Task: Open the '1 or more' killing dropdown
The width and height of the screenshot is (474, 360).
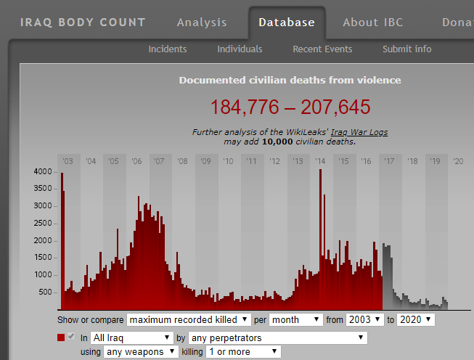Action: tap(242, 351)
